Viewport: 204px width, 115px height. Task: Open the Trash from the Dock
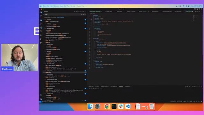coord(151,106)
